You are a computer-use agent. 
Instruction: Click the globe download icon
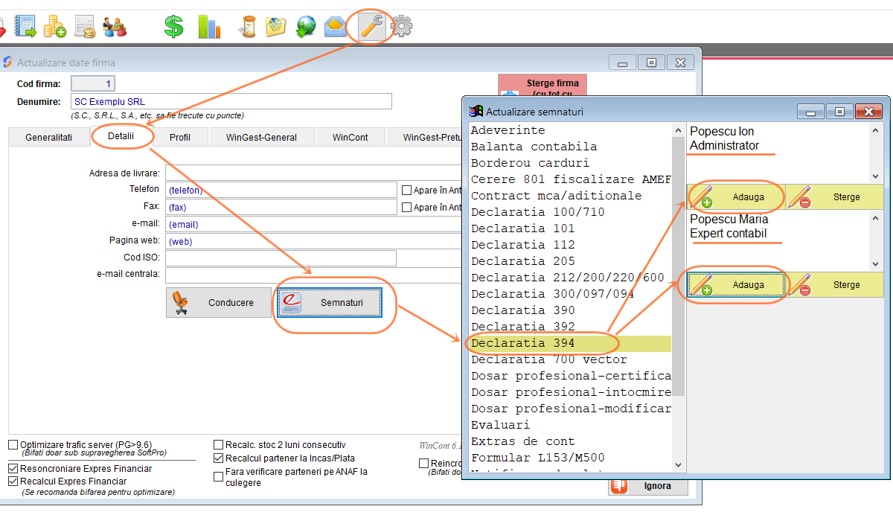pyautogui.click(x=306, y=27)
